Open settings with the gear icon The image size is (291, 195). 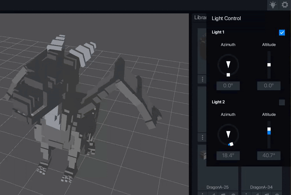[285, 5]
